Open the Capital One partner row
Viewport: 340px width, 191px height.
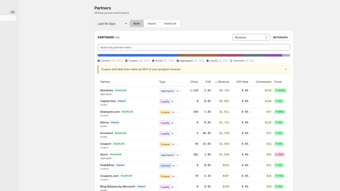click(194, 102)
